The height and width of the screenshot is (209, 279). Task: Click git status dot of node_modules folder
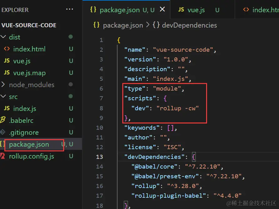71,84
